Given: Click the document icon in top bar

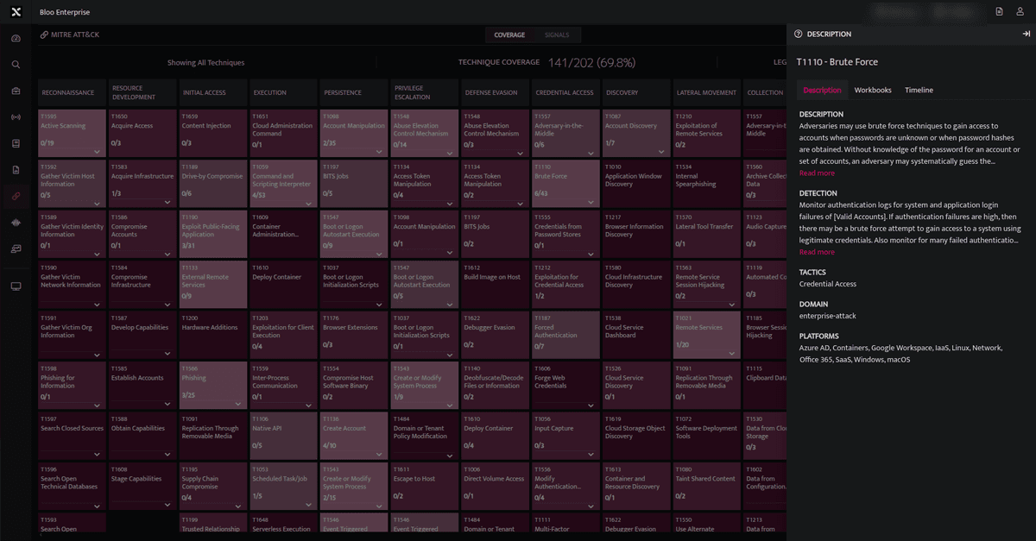Looking at the screenshot, I should (999, 12).
